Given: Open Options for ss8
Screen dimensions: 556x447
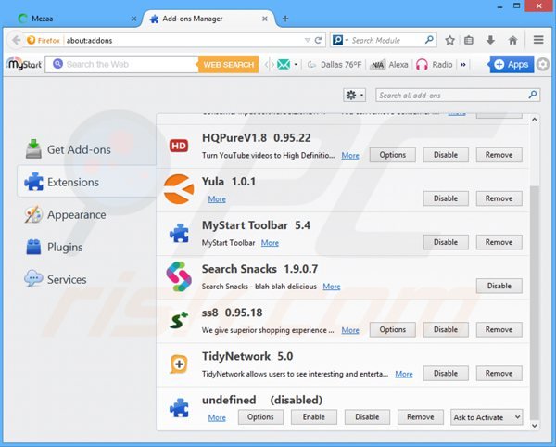Looking at the screenshot, I should 393,329.
